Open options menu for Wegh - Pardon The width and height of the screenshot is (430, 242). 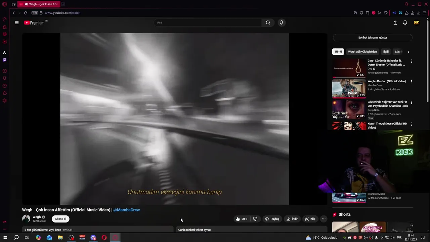click(412, 82)
